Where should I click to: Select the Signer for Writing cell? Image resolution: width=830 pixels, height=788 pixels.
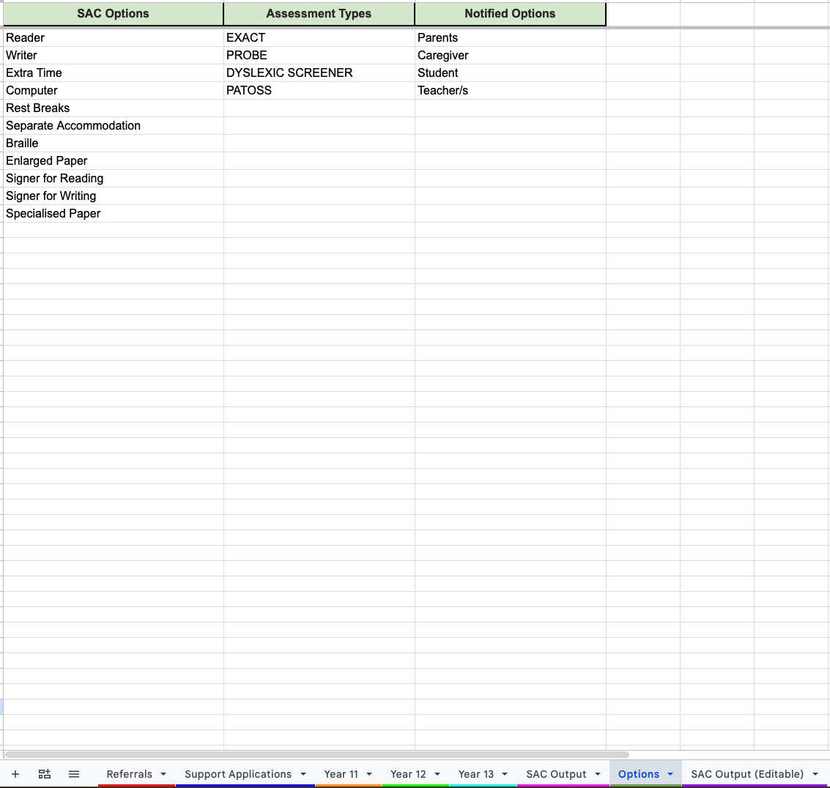[114, 196]
